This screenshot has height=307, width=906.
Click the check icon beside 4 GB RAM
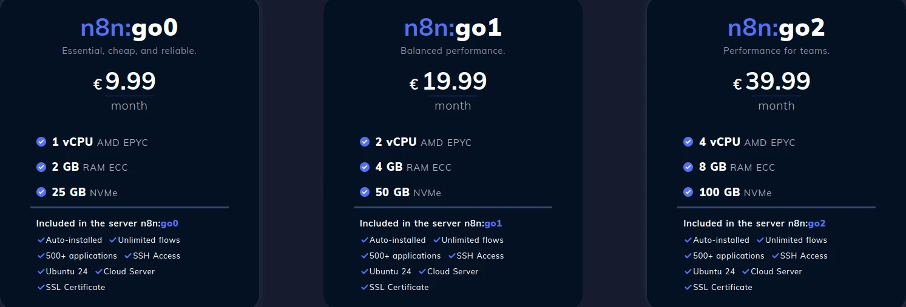tap(365, 167)
